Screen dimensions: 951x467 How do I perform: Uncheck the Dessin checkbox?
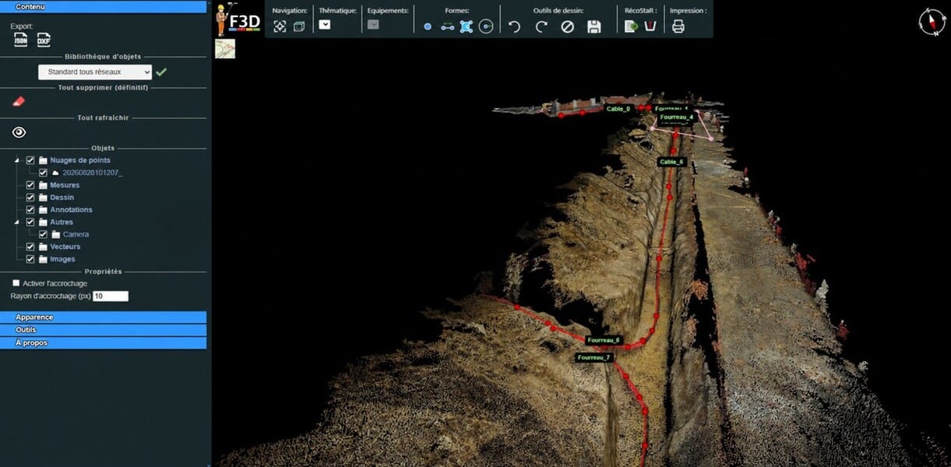tap(30, 198)
